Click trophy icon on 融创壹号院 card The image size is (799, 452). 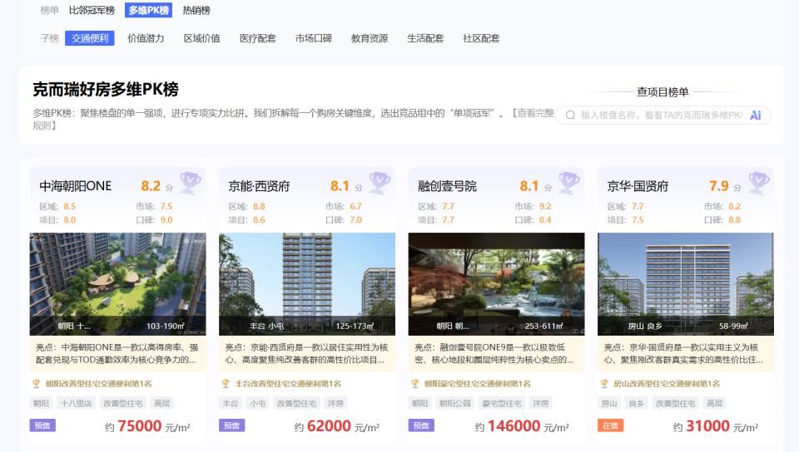pyautogui.click(x=569, y=183)
